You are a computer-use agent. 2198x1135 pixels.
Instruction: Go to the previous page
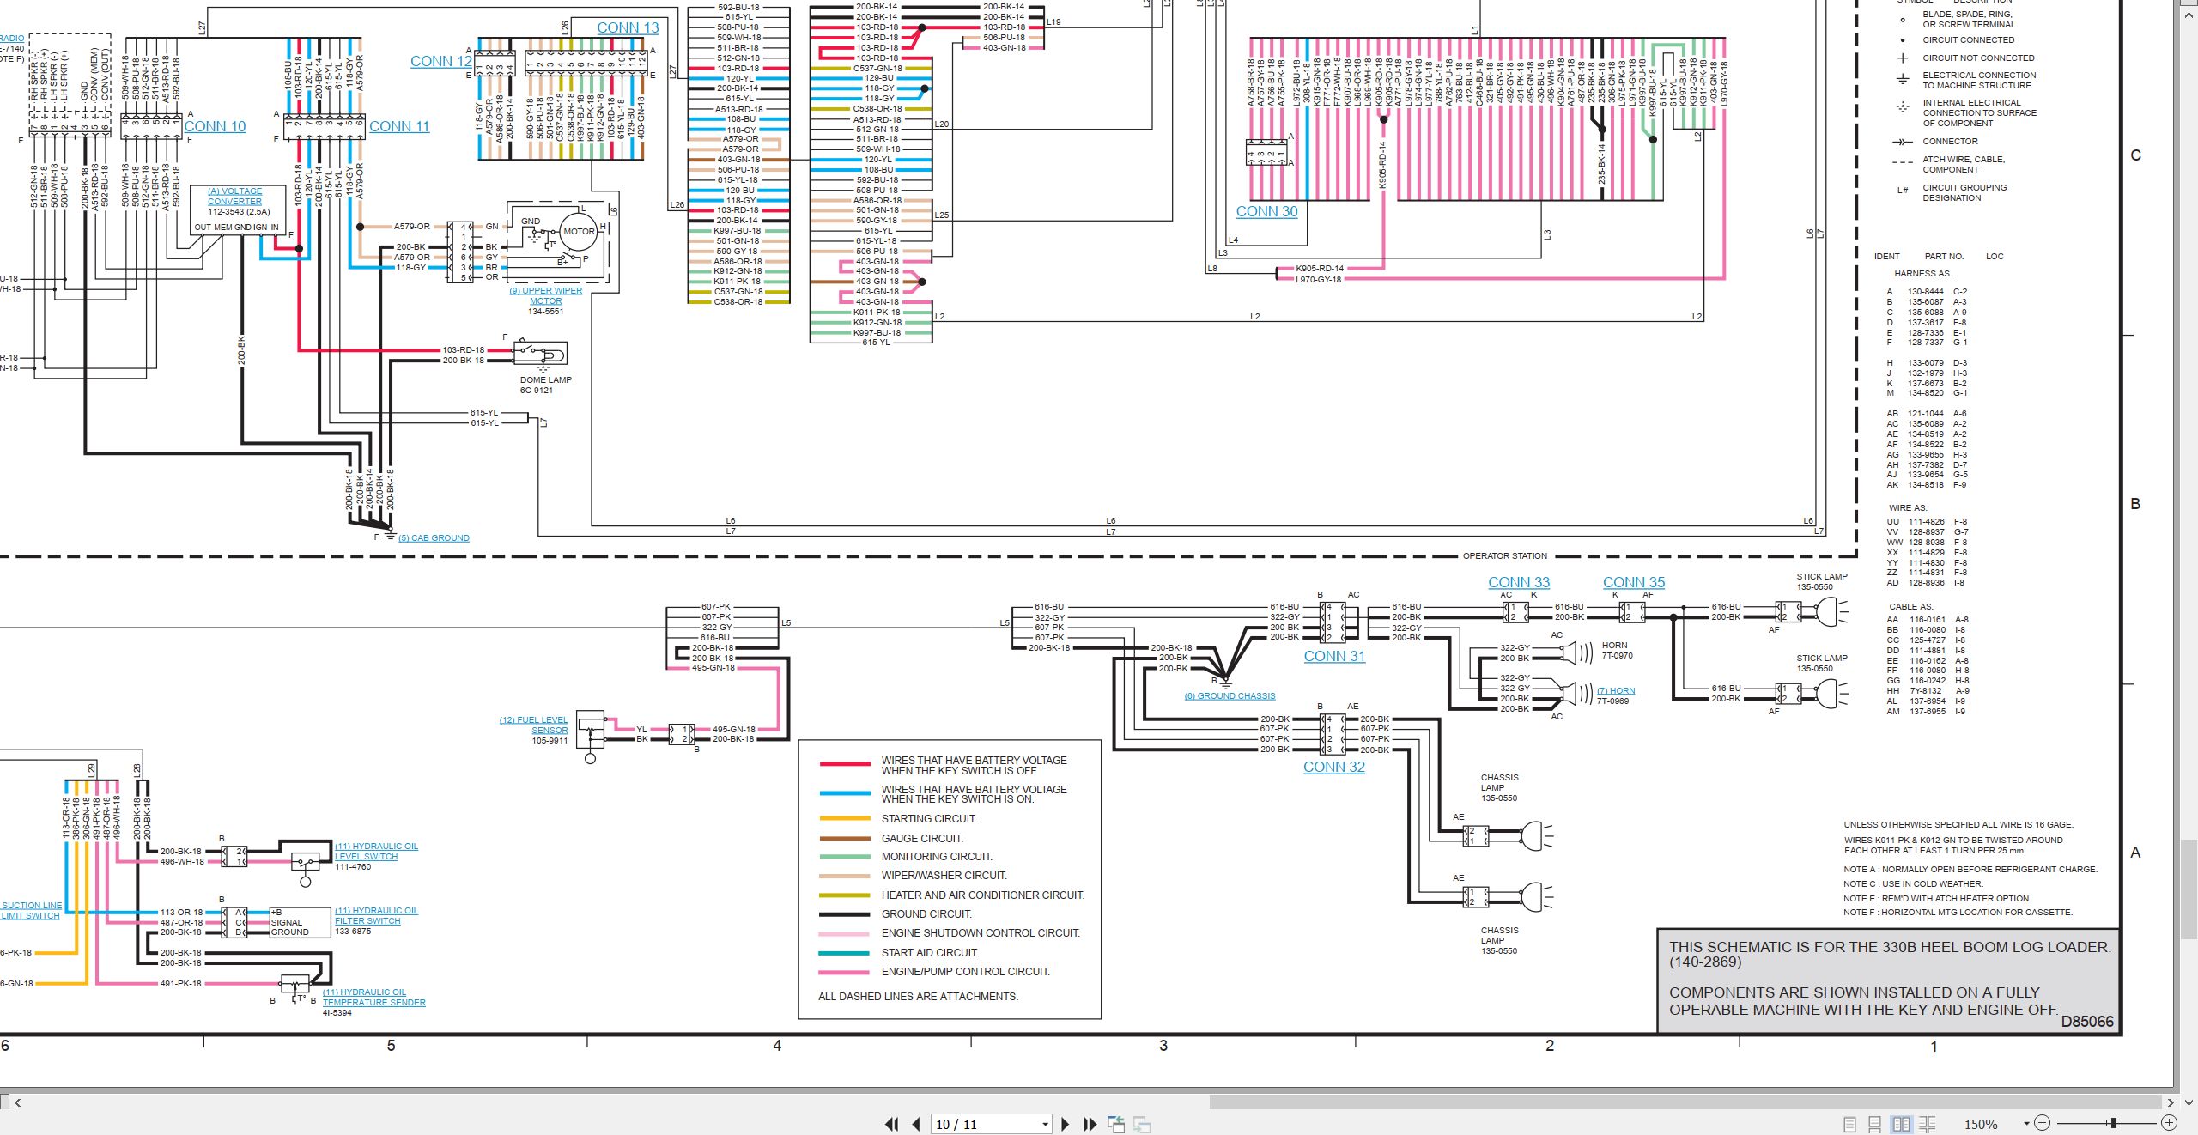[x=916, y=1124]
